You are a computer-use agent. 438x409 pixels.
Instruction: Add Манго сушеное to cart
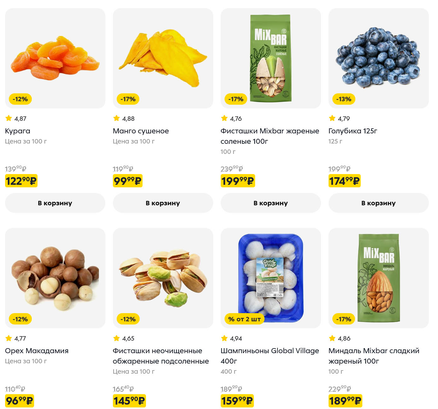[x=163, y=203]
